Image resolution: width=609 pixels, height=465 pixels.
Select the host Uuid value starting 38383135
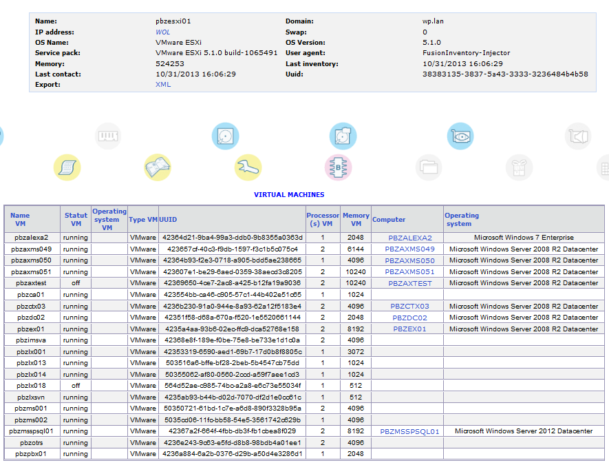click(505, 74)
